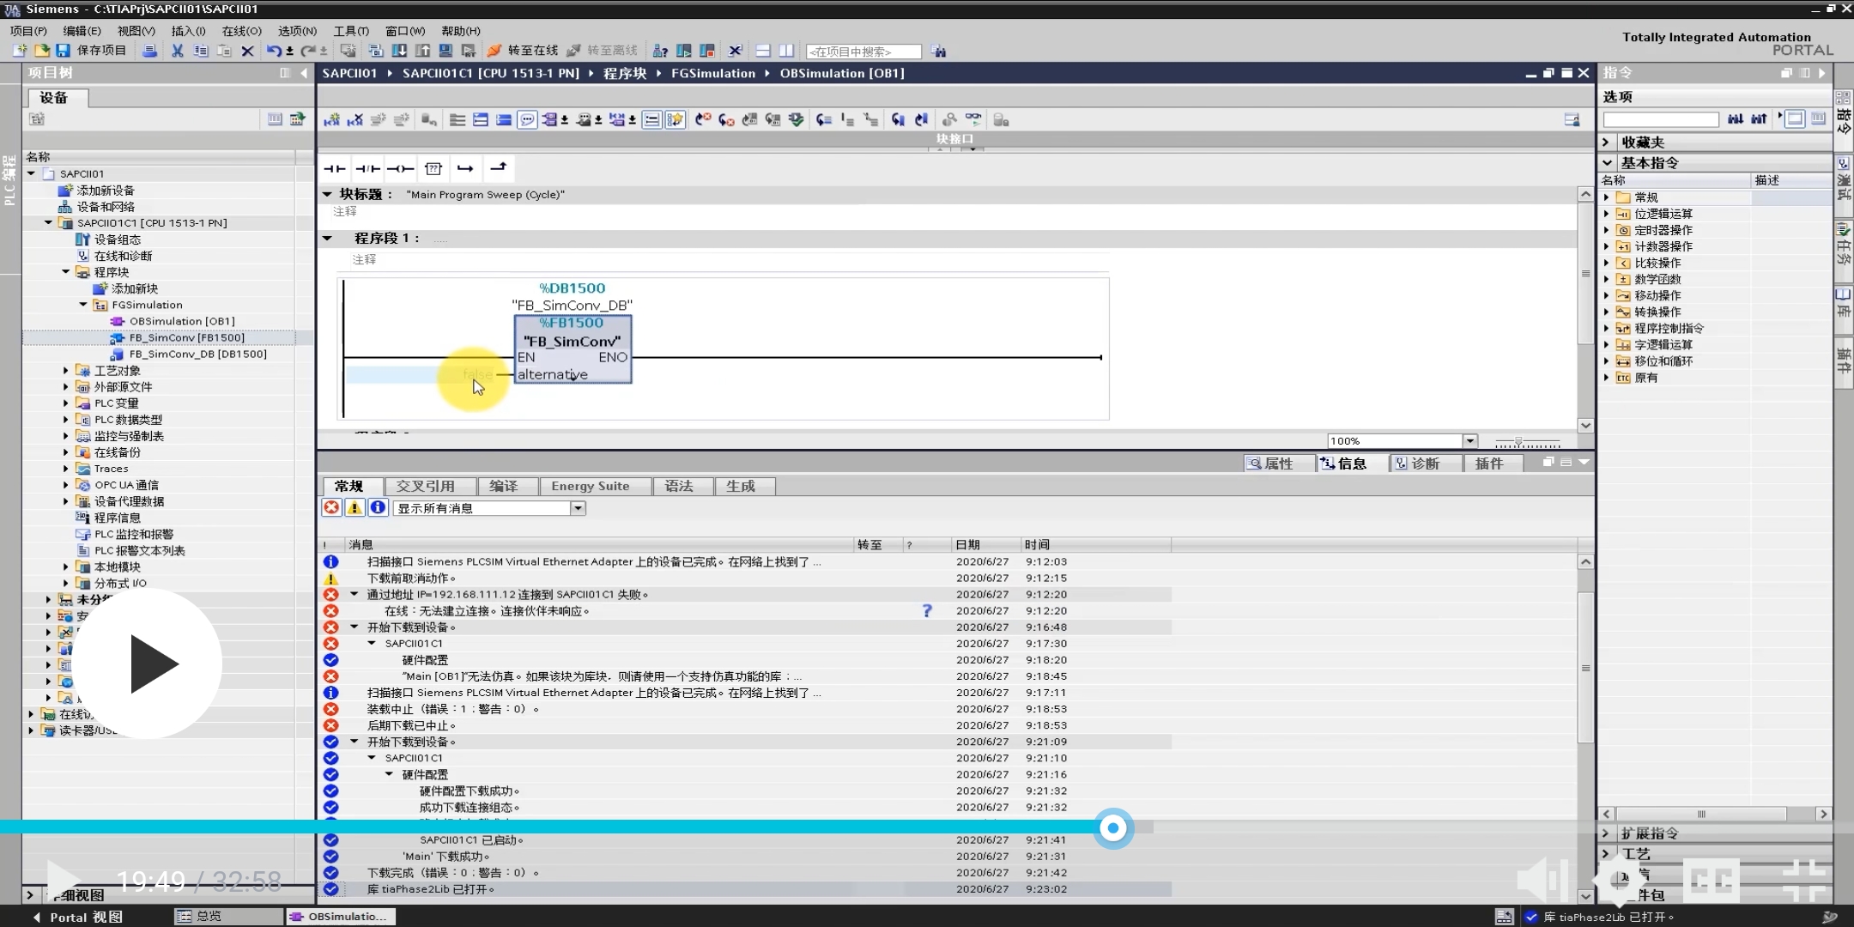1854x927 pixels.
Task: Expand the Traces tree node
Action: [66, 469]
